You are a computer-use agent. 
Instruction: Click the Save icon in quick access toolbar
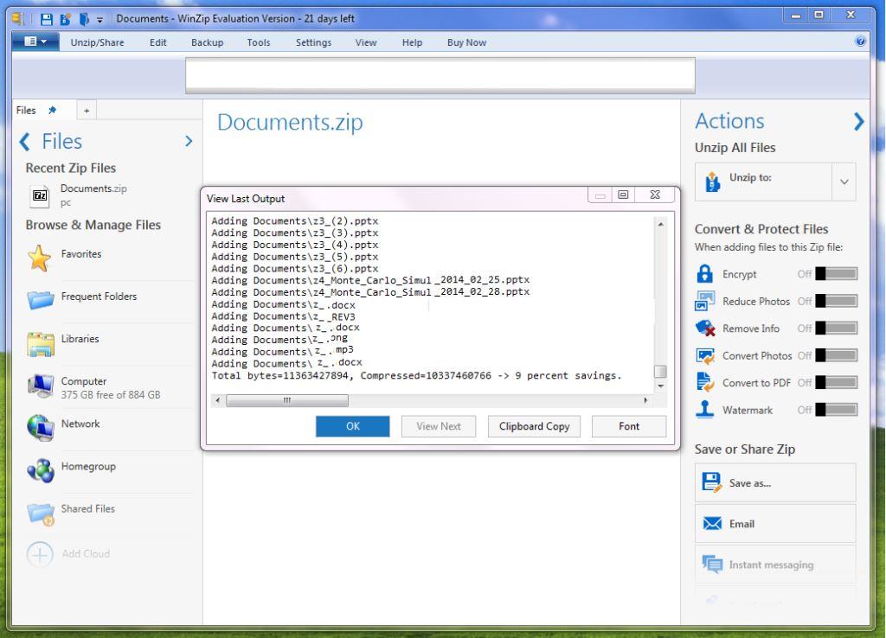tap(47, 19)
